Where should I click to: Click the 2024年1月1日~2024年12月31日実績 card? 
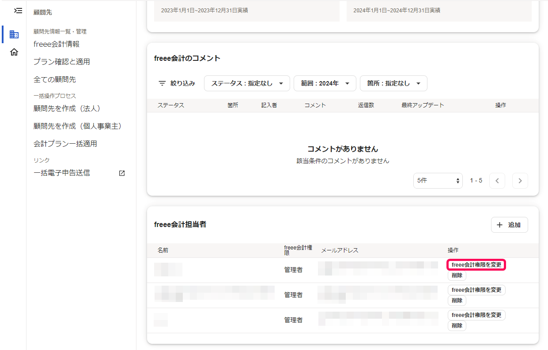coord(439,11)
